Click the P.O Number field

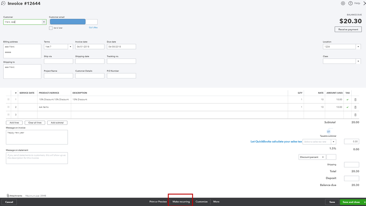(121, 76)
